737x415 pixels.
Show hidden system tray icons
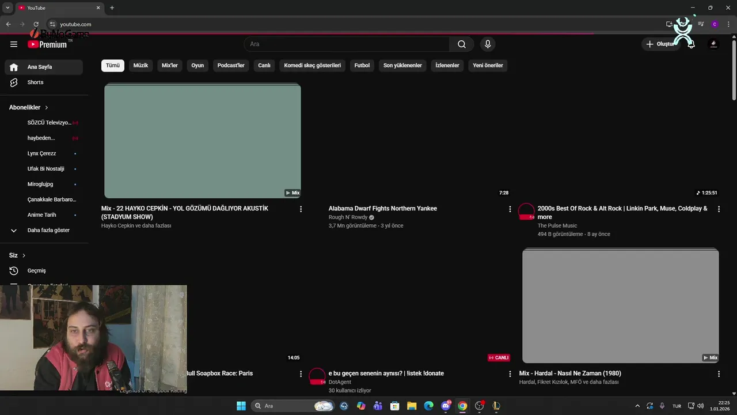(637, 406)
